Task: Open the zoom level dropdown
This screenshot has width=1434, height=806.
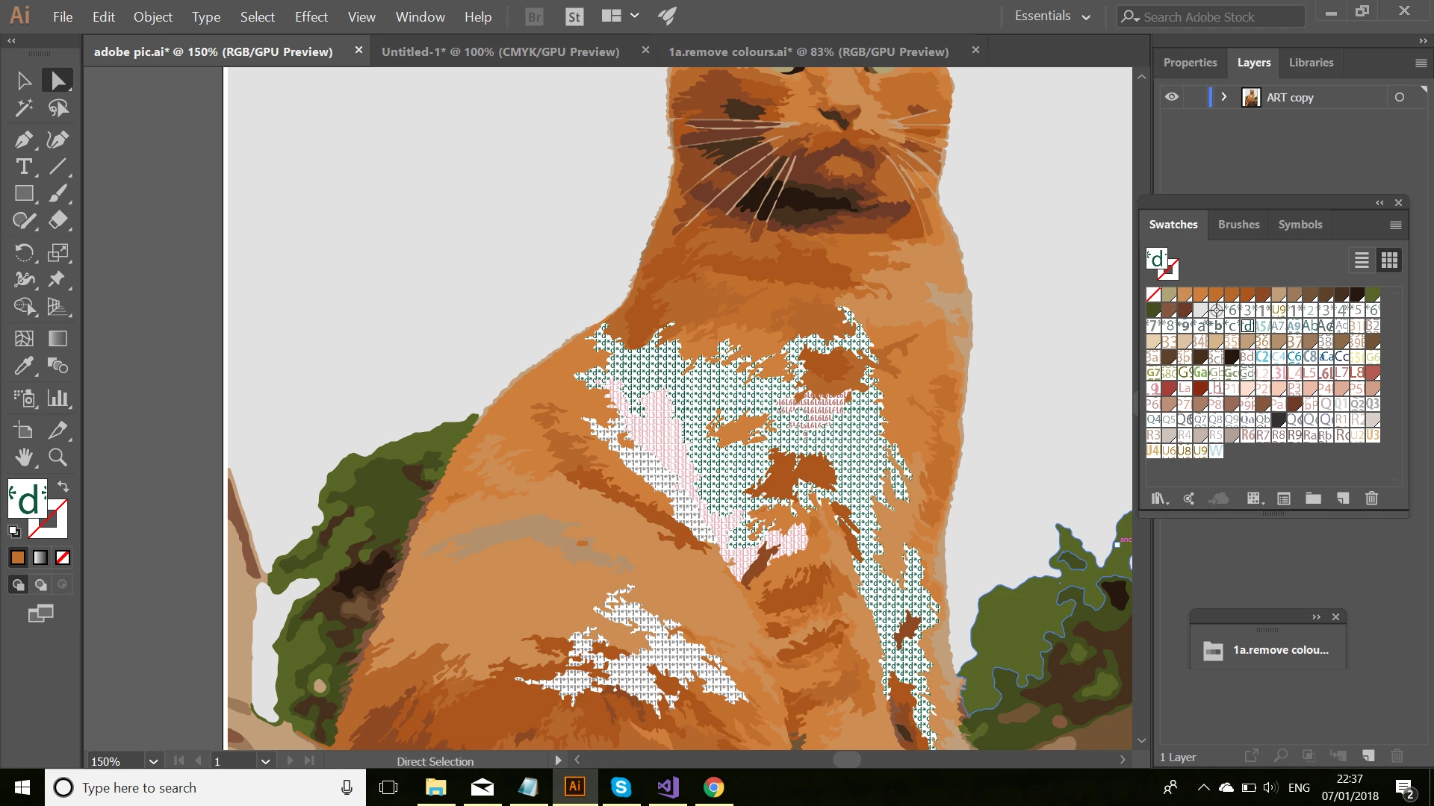Action: pyautogui.click(x=153, y=761)
